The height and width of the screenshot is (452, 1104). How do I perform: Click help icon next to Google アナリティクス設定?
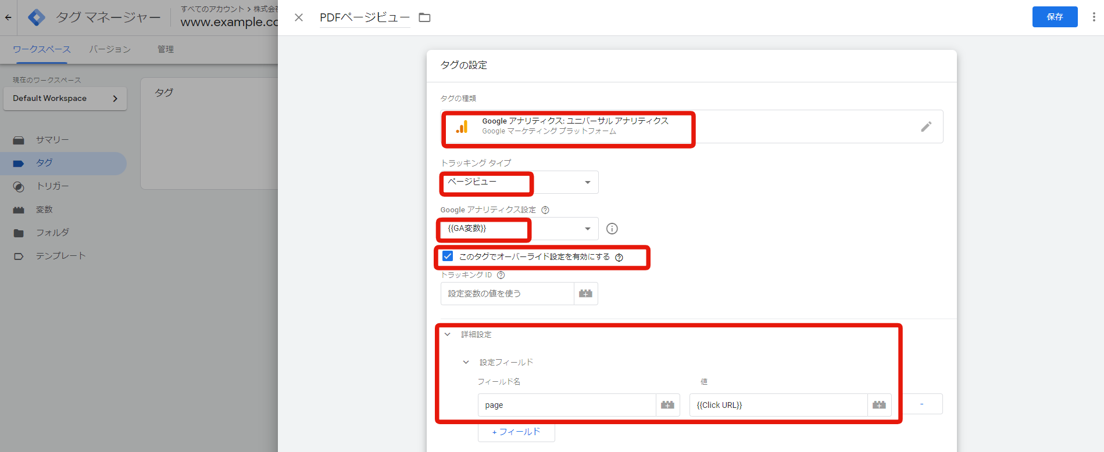click(x=545, y=210)
